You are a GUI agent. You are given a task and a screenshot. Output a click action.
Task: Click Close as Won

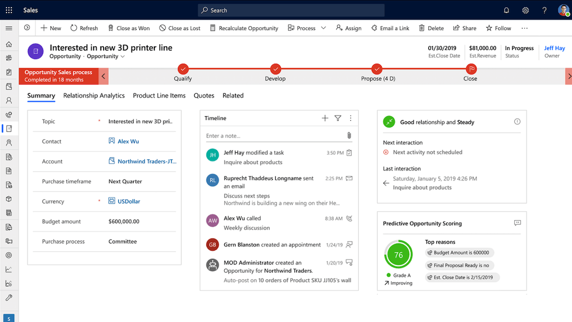[129, 28]
